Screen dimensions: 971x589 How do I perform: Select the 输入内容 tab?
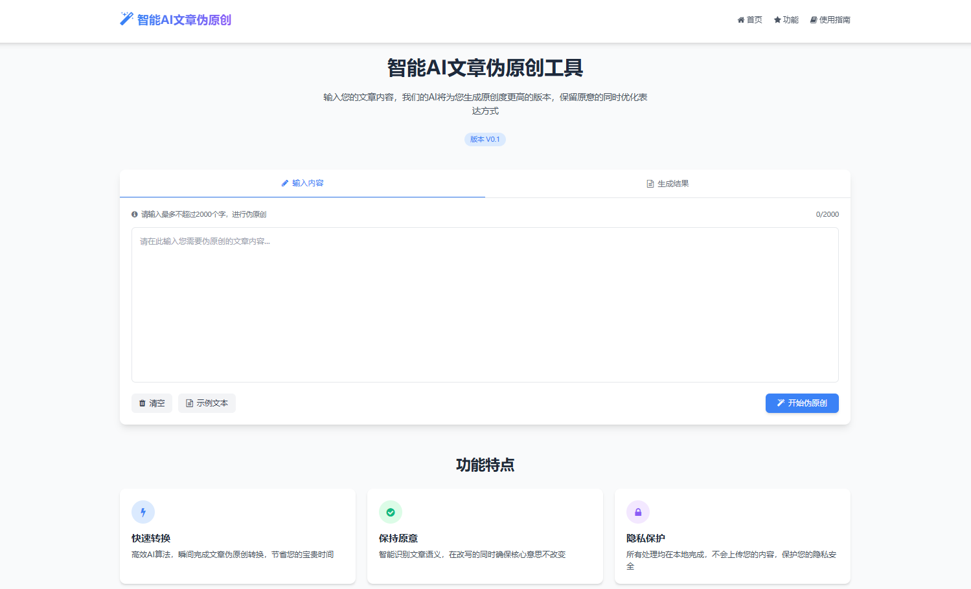click(x=302, y=183)
